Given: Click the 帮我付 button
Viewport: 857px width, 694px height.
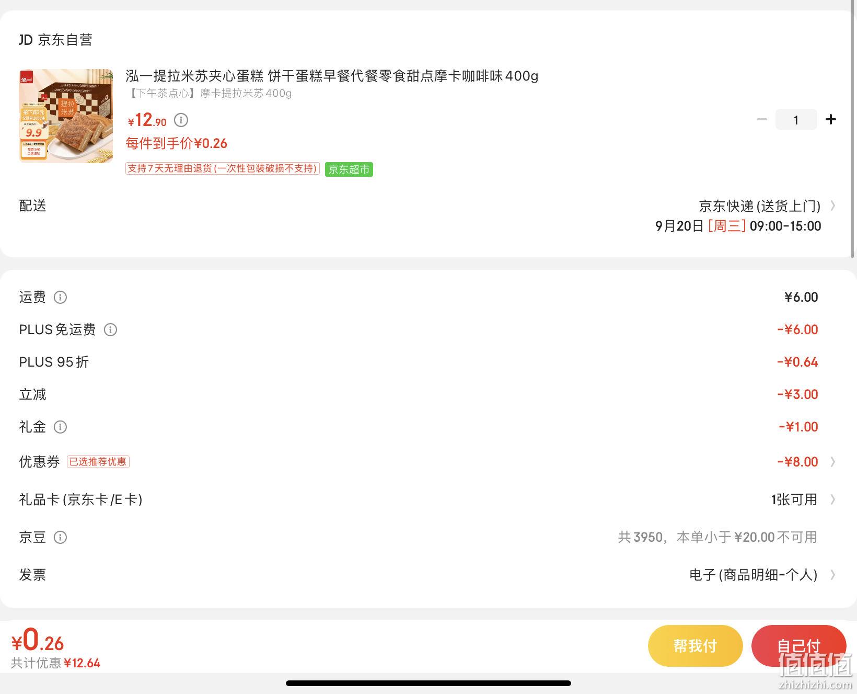Looking at the screenshot, I should coord(695,646).
